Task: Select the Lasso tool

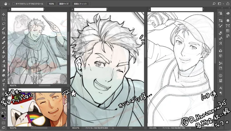Action: click(3, 24)
